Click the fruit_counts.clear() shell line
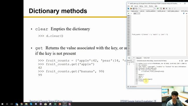188x106 pixels. tap(145, 79)
